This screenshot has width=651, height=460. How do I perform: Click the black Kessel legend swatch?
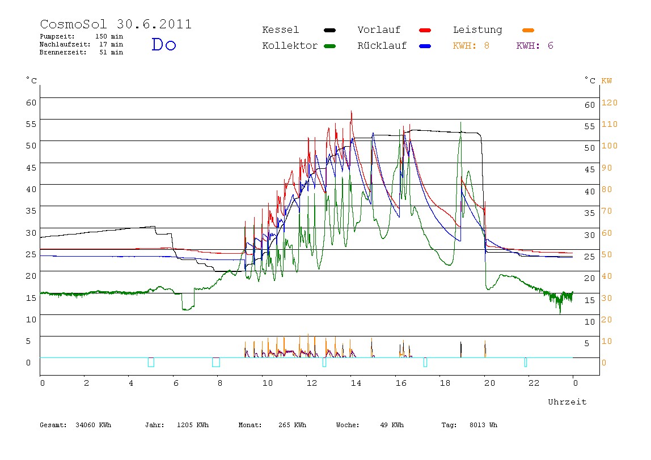pos(329,30)
